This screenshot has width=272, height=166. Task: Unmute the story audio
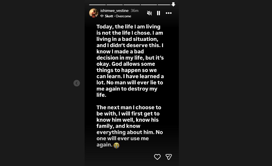[149, 13]
